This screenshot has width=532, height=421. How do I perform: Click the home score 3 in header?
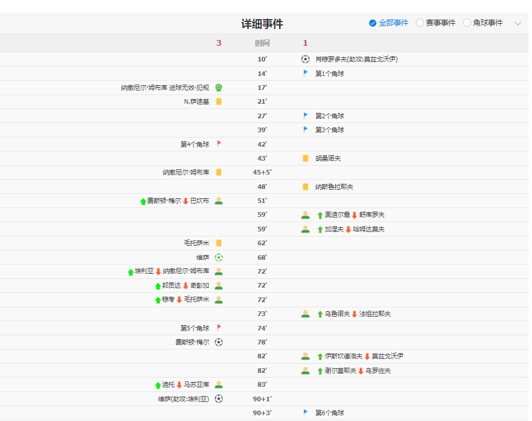point(219,43)
